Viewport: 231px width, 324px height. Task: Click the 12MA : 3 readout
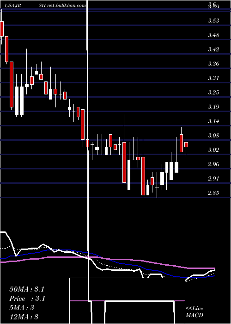point(24,317)
